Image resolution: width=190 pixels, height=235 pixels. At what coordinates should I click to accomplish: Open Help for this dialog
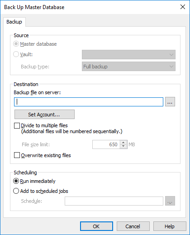click(170, 226)
